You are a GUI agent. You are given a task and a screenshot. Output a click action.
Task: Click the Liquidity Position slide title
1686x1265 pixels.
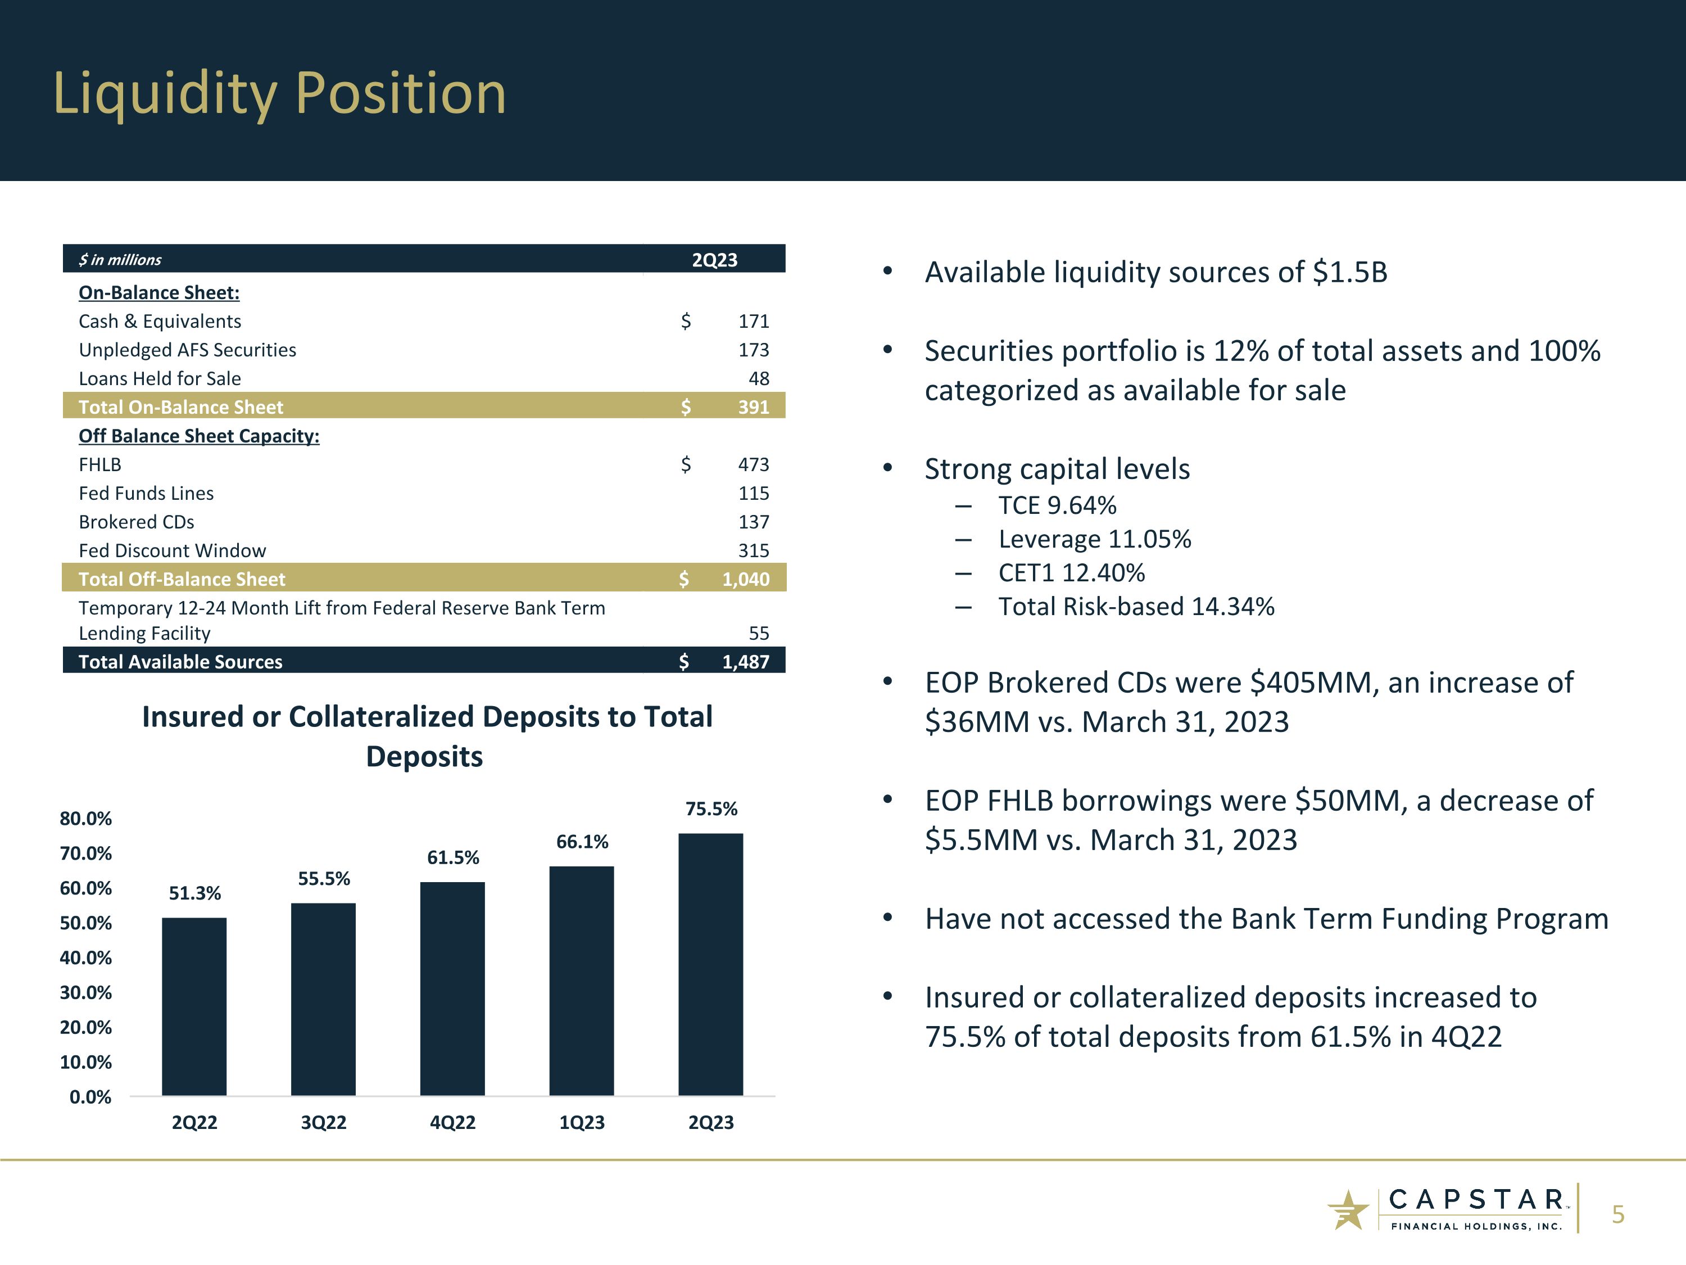pos(279,93)
